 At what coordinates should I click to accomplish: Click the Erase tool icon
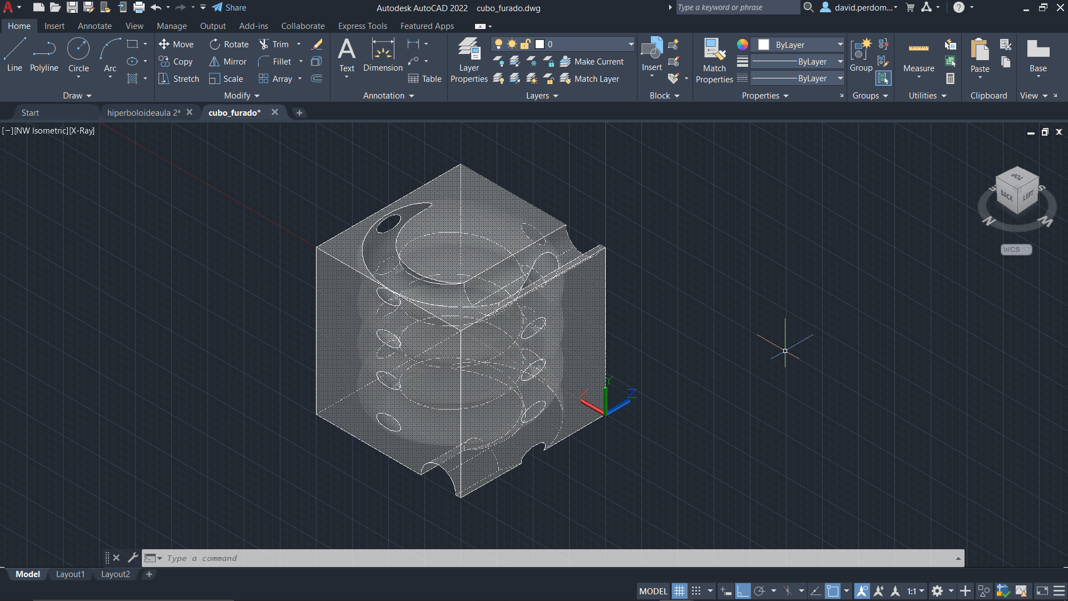click(x=317, y=45)
